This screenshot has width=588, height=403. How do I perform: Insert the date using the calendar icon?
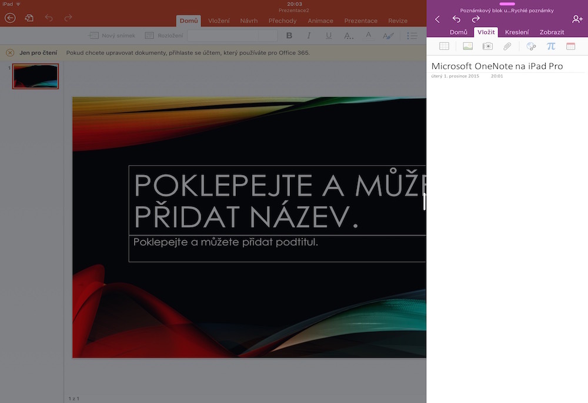(x=571, y=46)
